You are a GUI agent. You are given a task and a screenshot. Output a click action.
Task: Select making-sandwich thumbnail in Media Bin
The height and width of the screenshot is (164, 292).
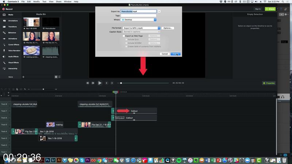pos(31,50)
